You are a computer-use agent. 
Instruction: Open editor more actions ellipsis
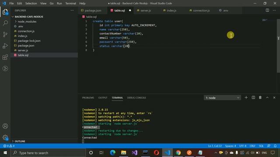coord(274,10)
